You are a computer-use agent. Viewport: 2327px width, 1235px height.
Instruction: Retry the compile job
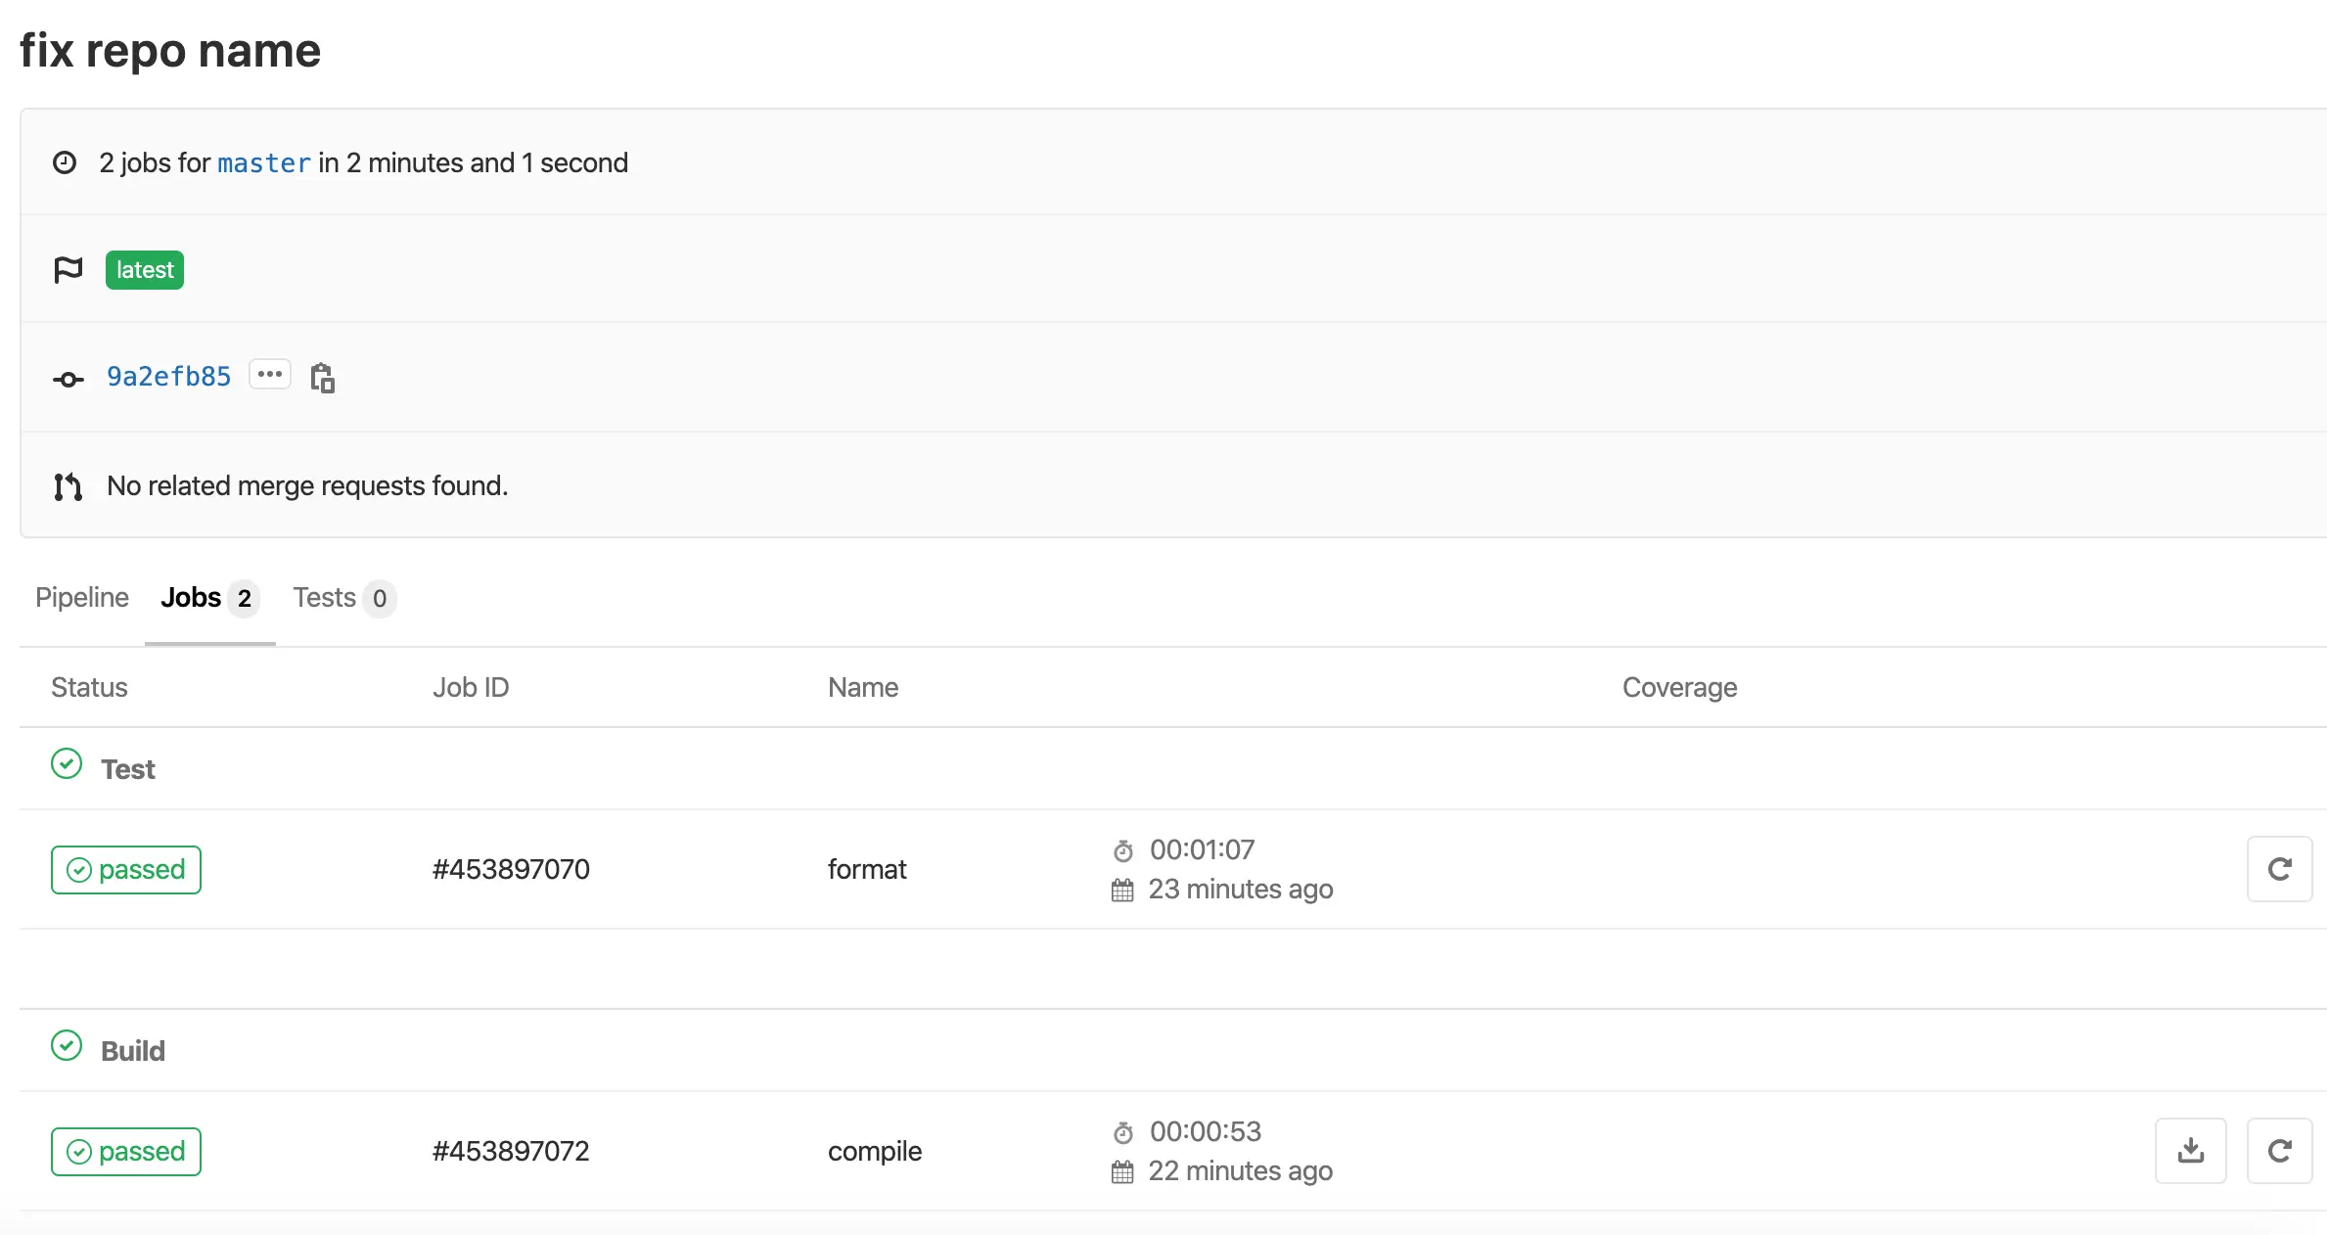point(2278,1151)
